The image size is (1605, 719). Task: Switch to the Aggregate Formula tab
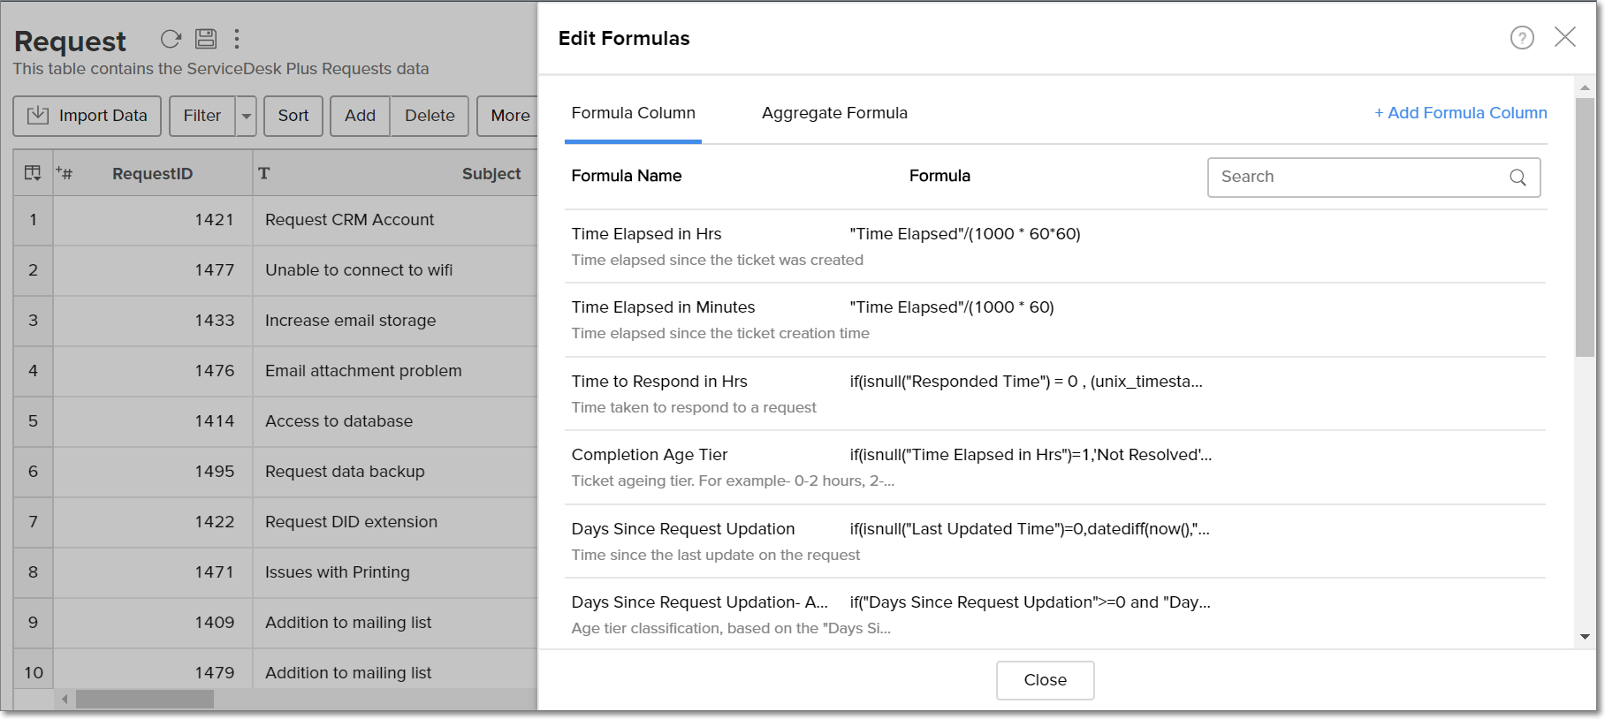(x=834, y=113)
